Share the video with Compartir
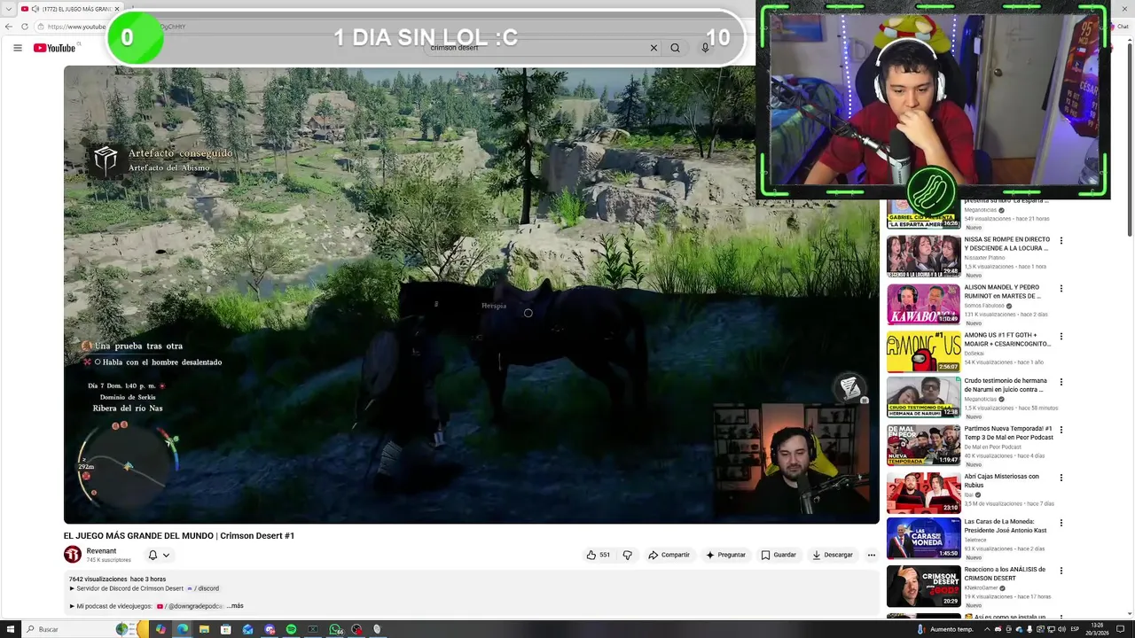1135x638 pixels. [x=669, y=555]
